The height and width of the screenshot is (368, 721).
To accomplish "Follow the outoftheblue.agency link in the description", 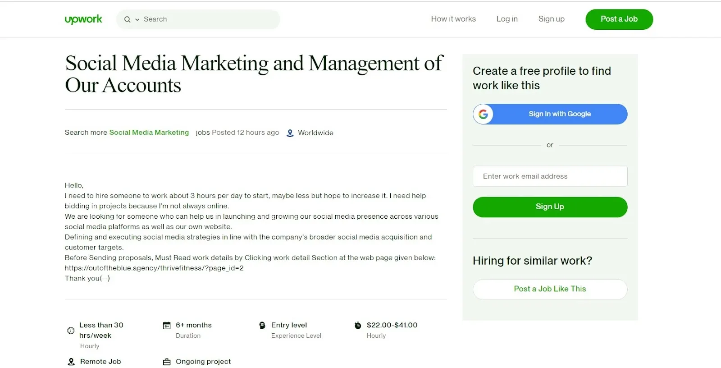I will [x=154, y=268].
